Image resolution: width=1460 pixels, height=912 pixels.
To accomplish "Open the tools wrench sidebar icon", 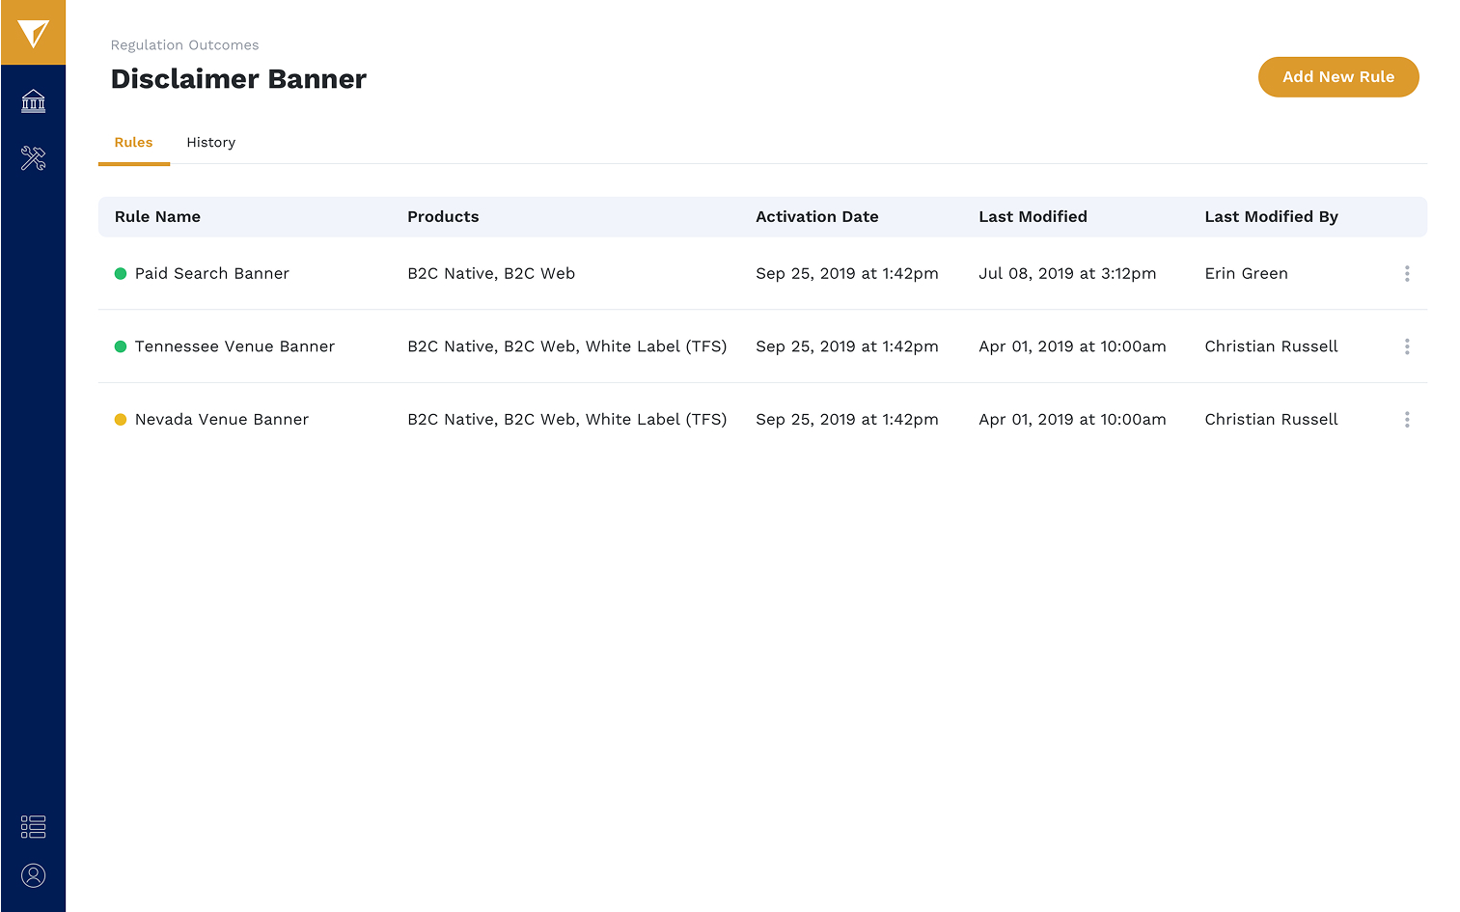I will (x=33, y=158).
